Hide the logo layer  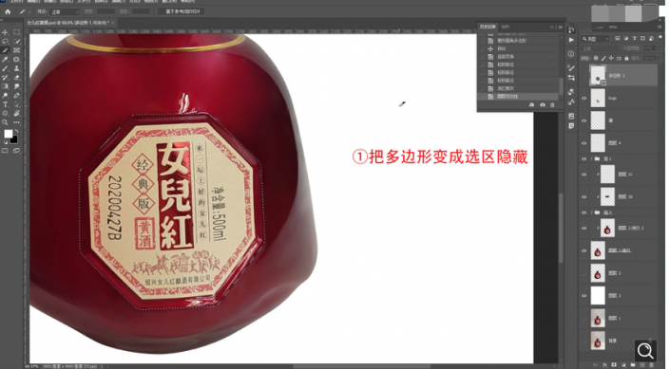584,98
